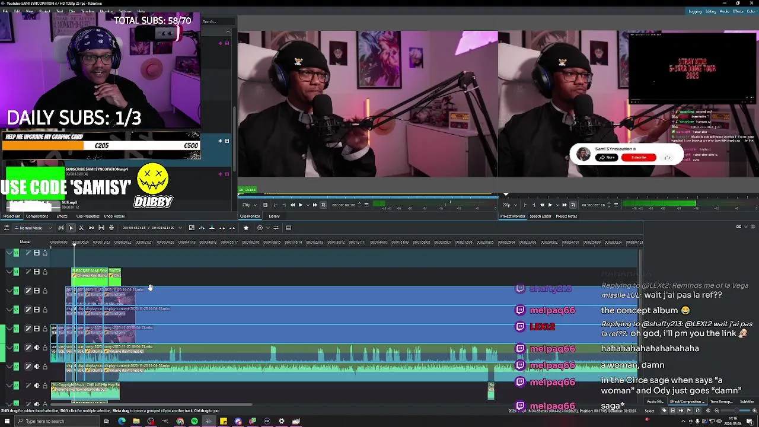759x427 pixels.
Task: Click status bar zoom out icon
Action: coord(716,410)
